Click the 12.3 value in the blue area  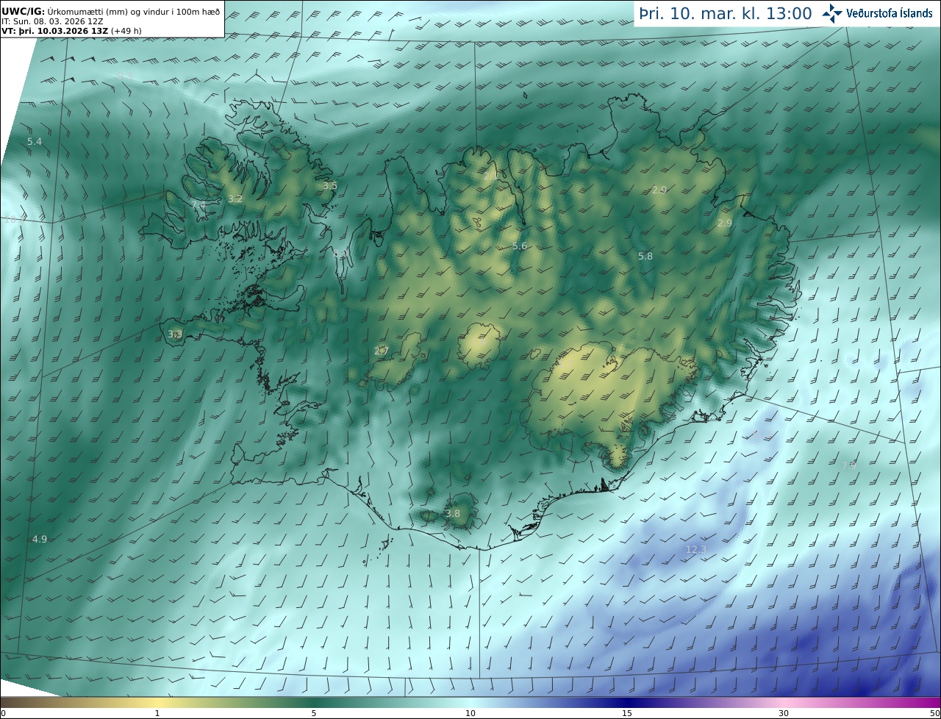(x=695, y=550)
